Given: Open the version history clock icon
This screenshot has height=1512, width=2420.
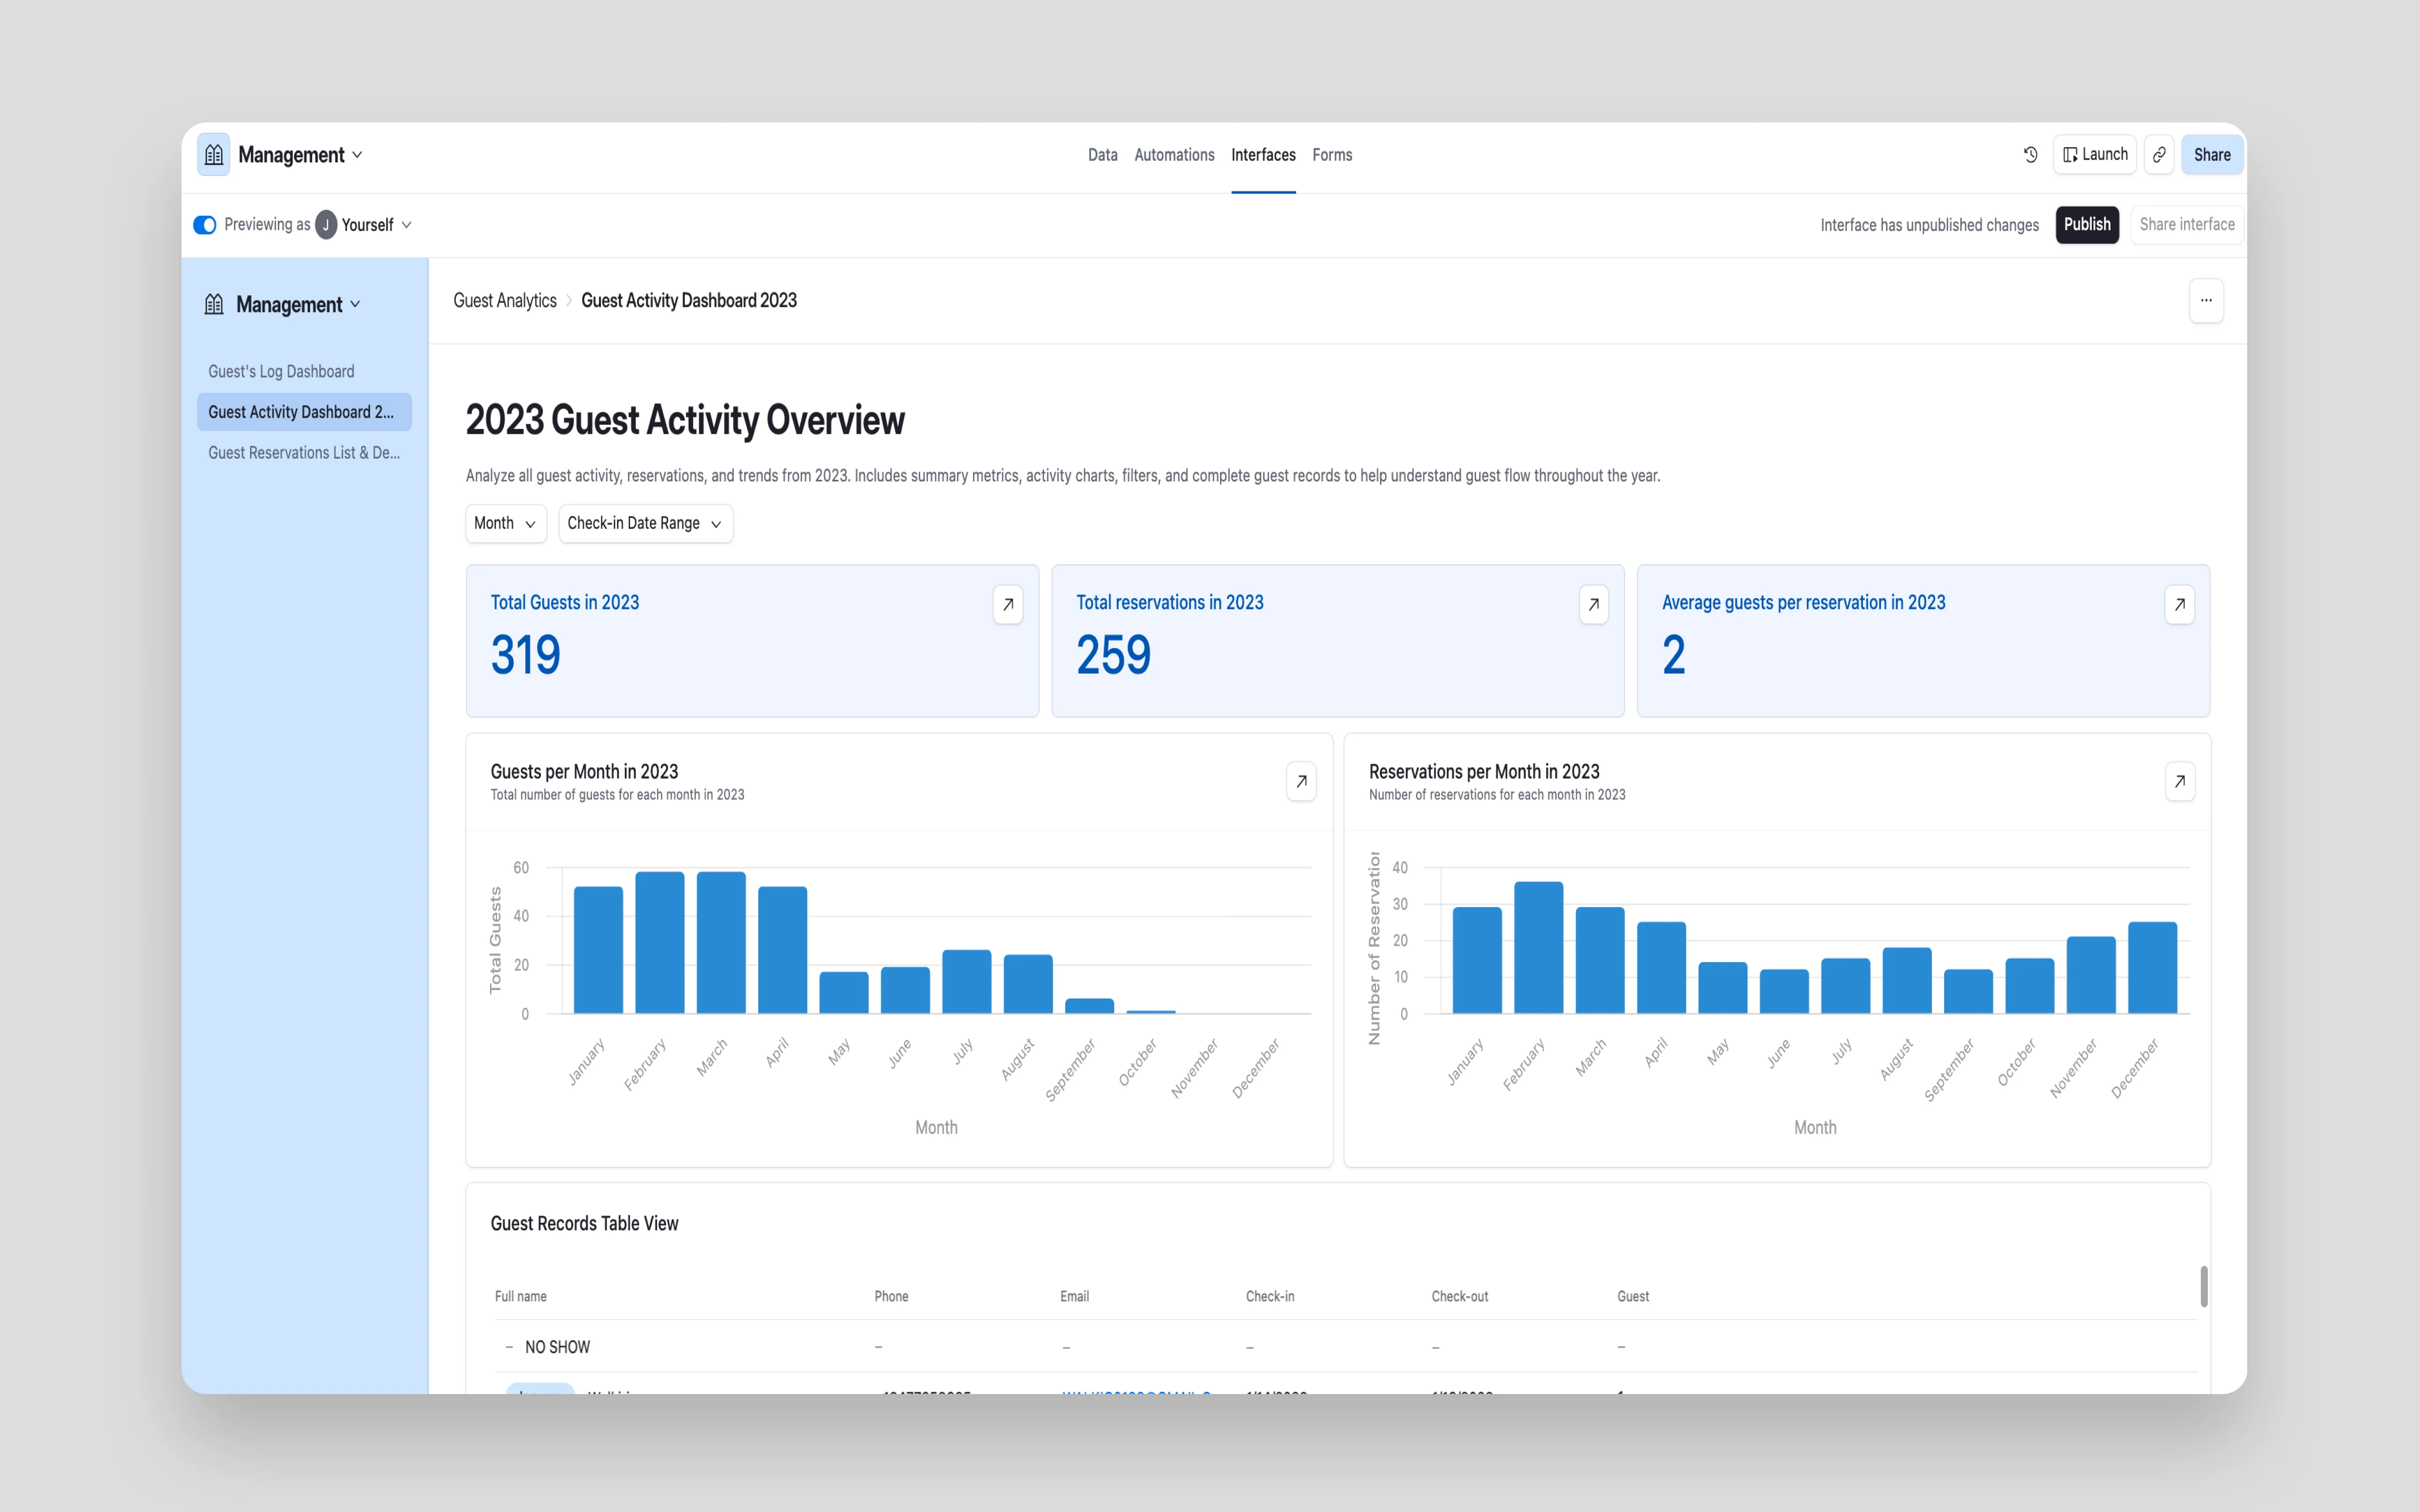Looking at the screenshot, I should click(2030, 155).
